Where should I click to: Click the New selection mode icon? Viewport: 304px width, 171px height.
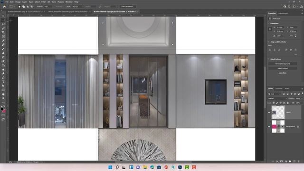[19, 7]
